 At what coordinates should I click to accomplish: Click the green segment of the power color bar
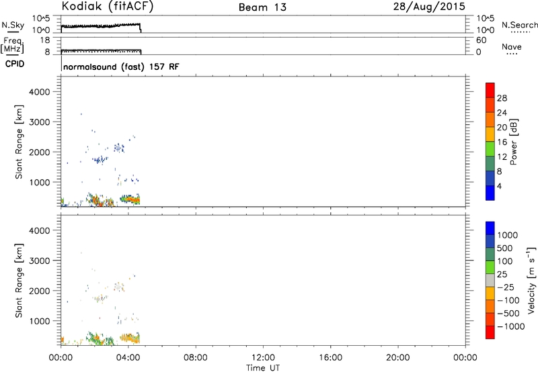pos(490,148)
